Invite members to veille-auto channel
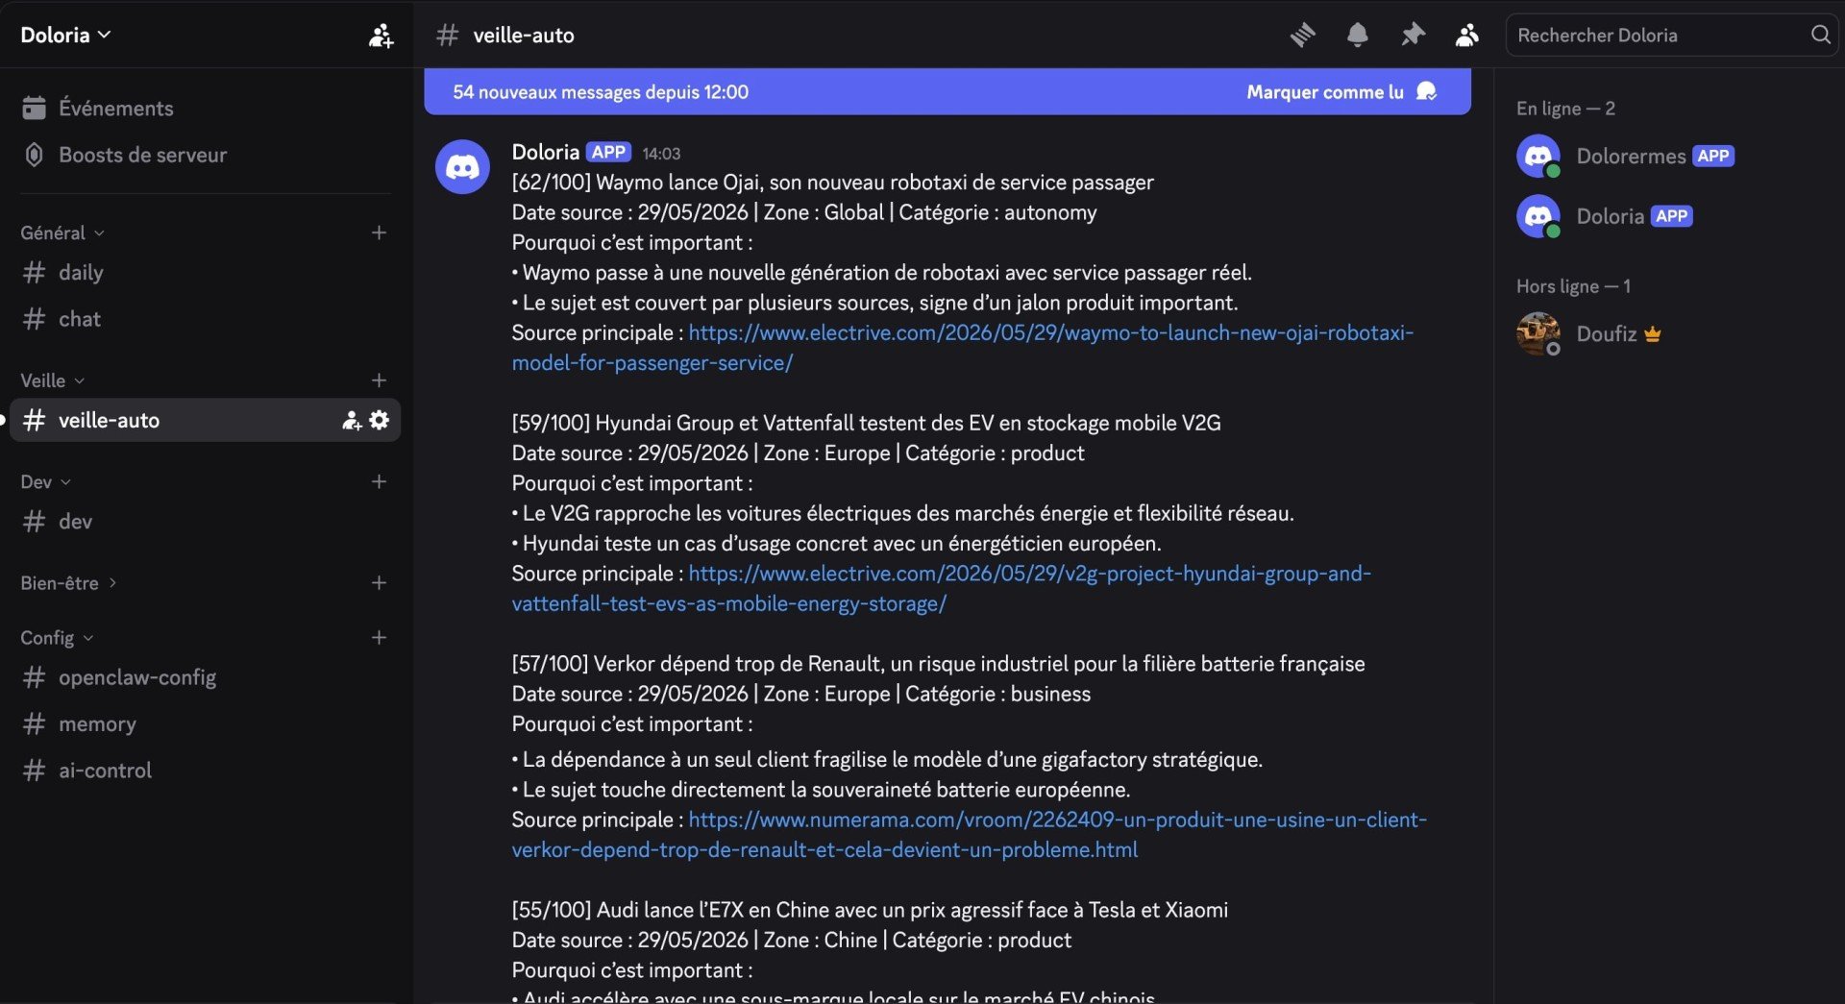Viewport: 1845px width, 1004px height. [352, 420]
